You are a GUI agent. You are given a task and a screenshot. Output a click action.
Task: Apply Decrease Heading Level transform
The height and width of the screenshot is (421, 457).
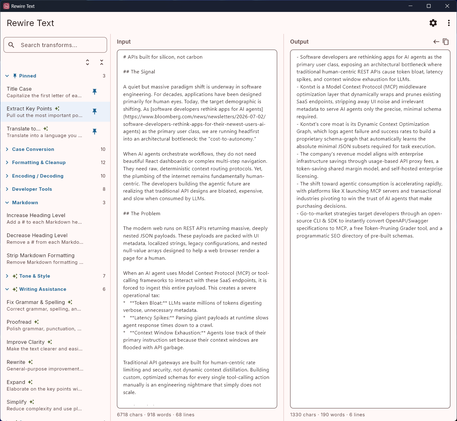point(55,239)
